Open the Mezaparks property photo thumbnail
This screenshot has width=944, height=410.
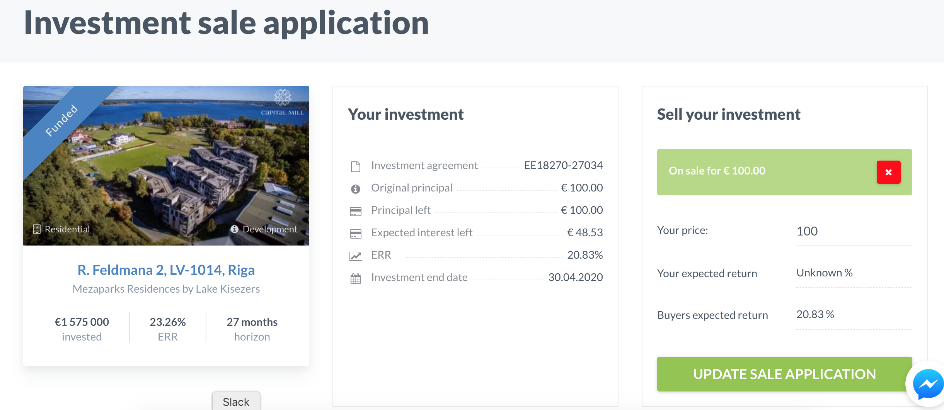(x=166, y=166)
